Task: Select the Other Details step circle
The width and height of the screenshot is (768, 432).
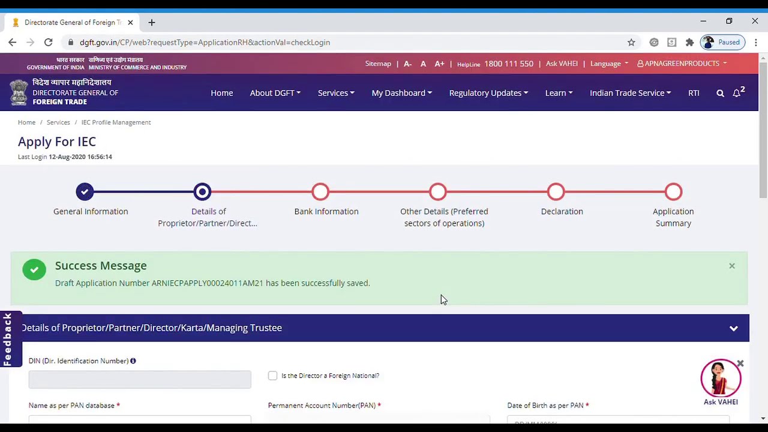Action: pyautogui.click(x=438, y=192)
